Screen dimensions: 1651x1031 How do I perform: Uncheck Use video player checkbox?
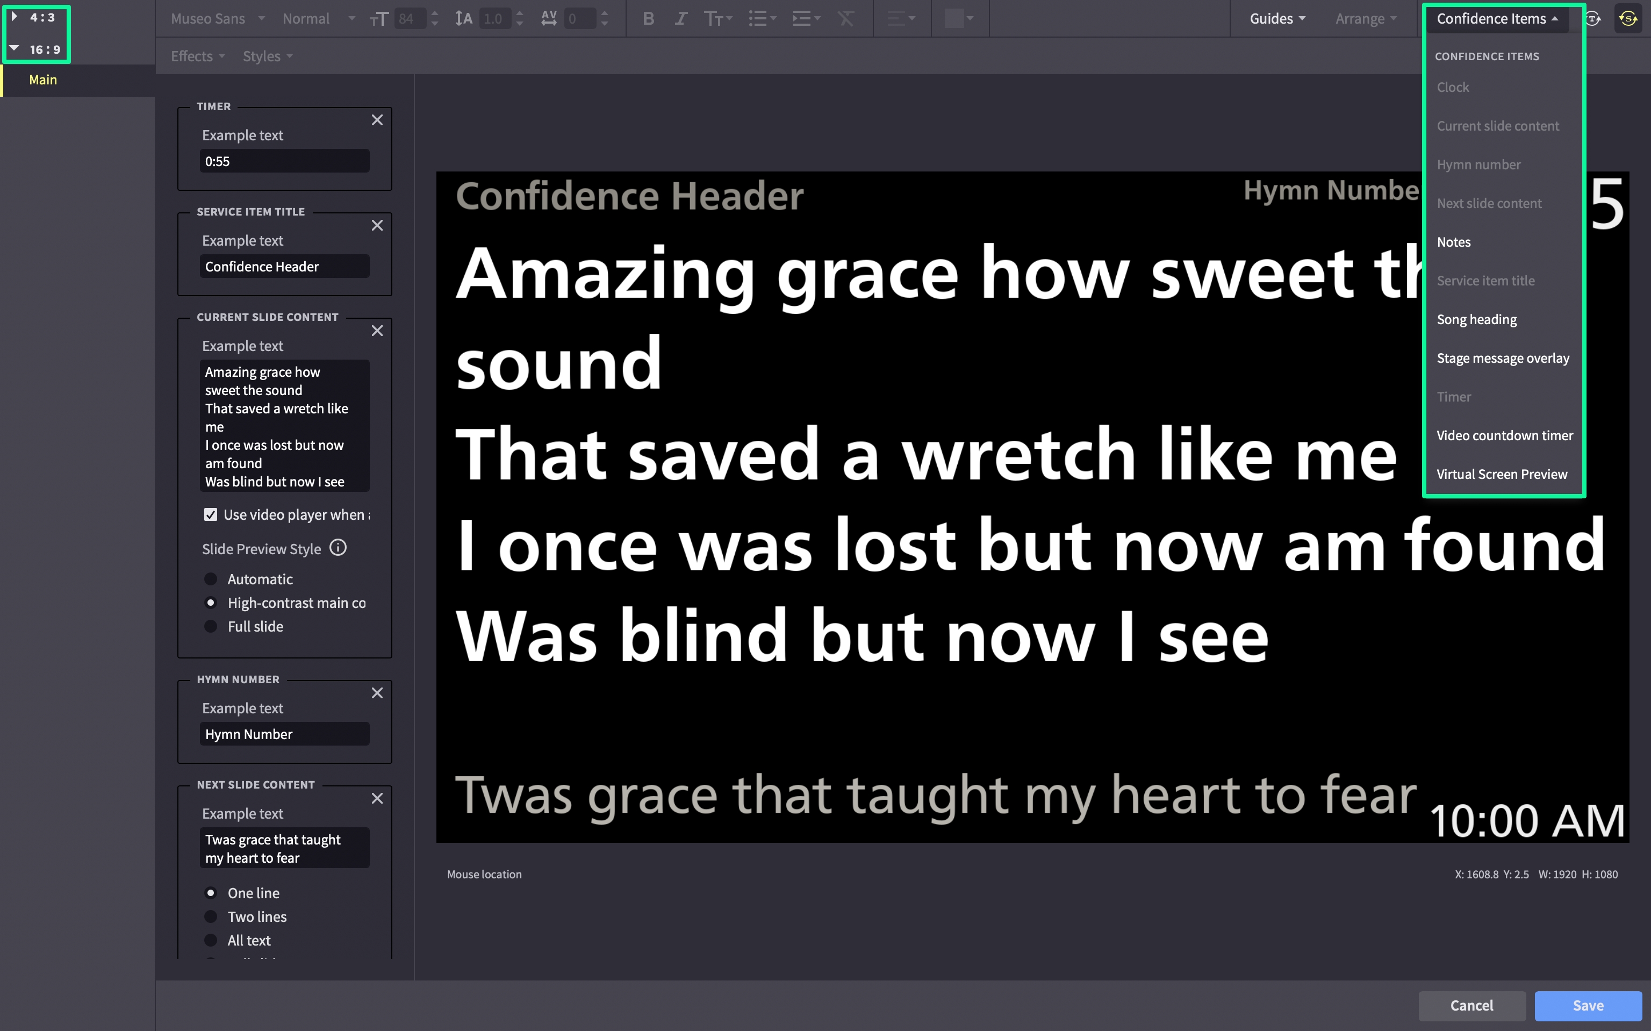211,514
